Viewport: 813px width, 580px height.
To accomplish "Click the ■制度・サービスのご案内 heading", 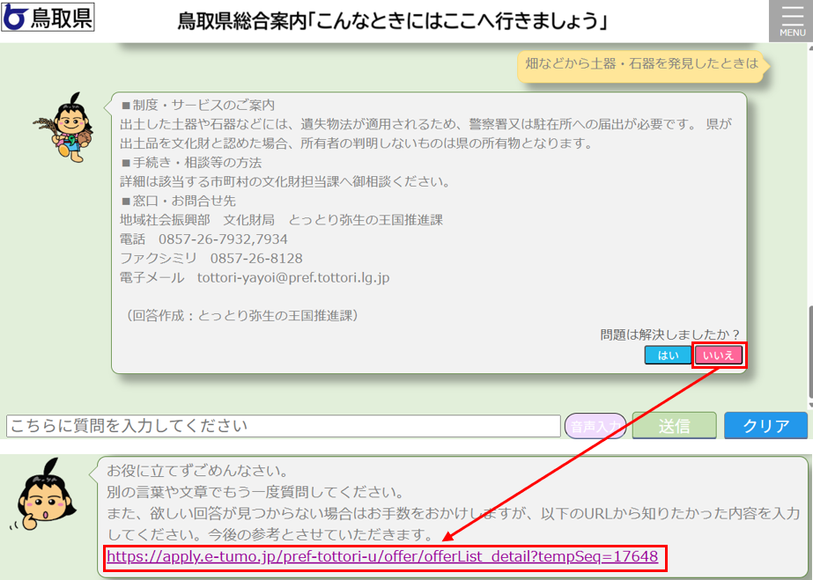I will [197, 106].
